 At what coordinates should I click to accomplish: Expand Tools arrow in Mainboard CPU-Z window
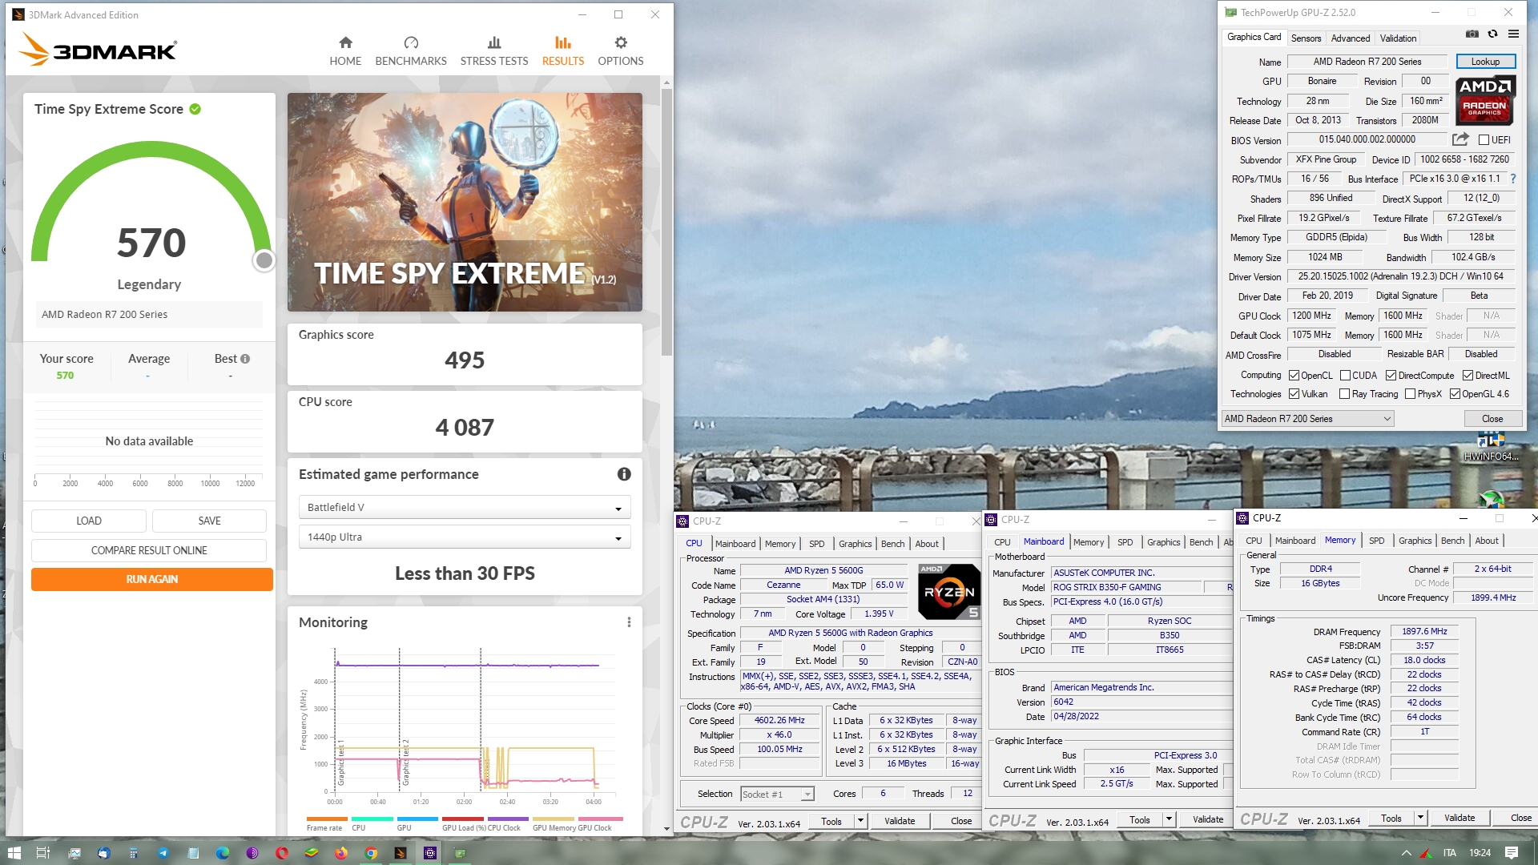1169,820
